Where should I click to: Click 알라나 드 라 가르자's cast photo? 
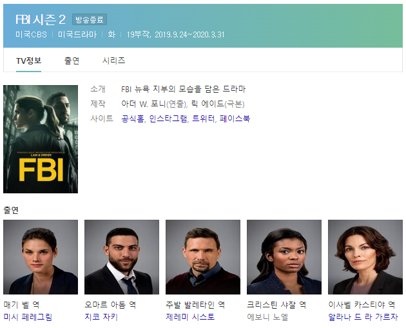[365, 257]
